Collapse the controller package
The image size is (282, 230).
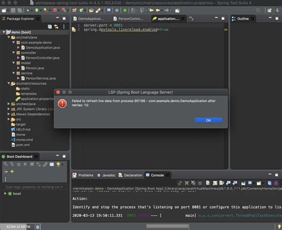[x=14, y=52]
